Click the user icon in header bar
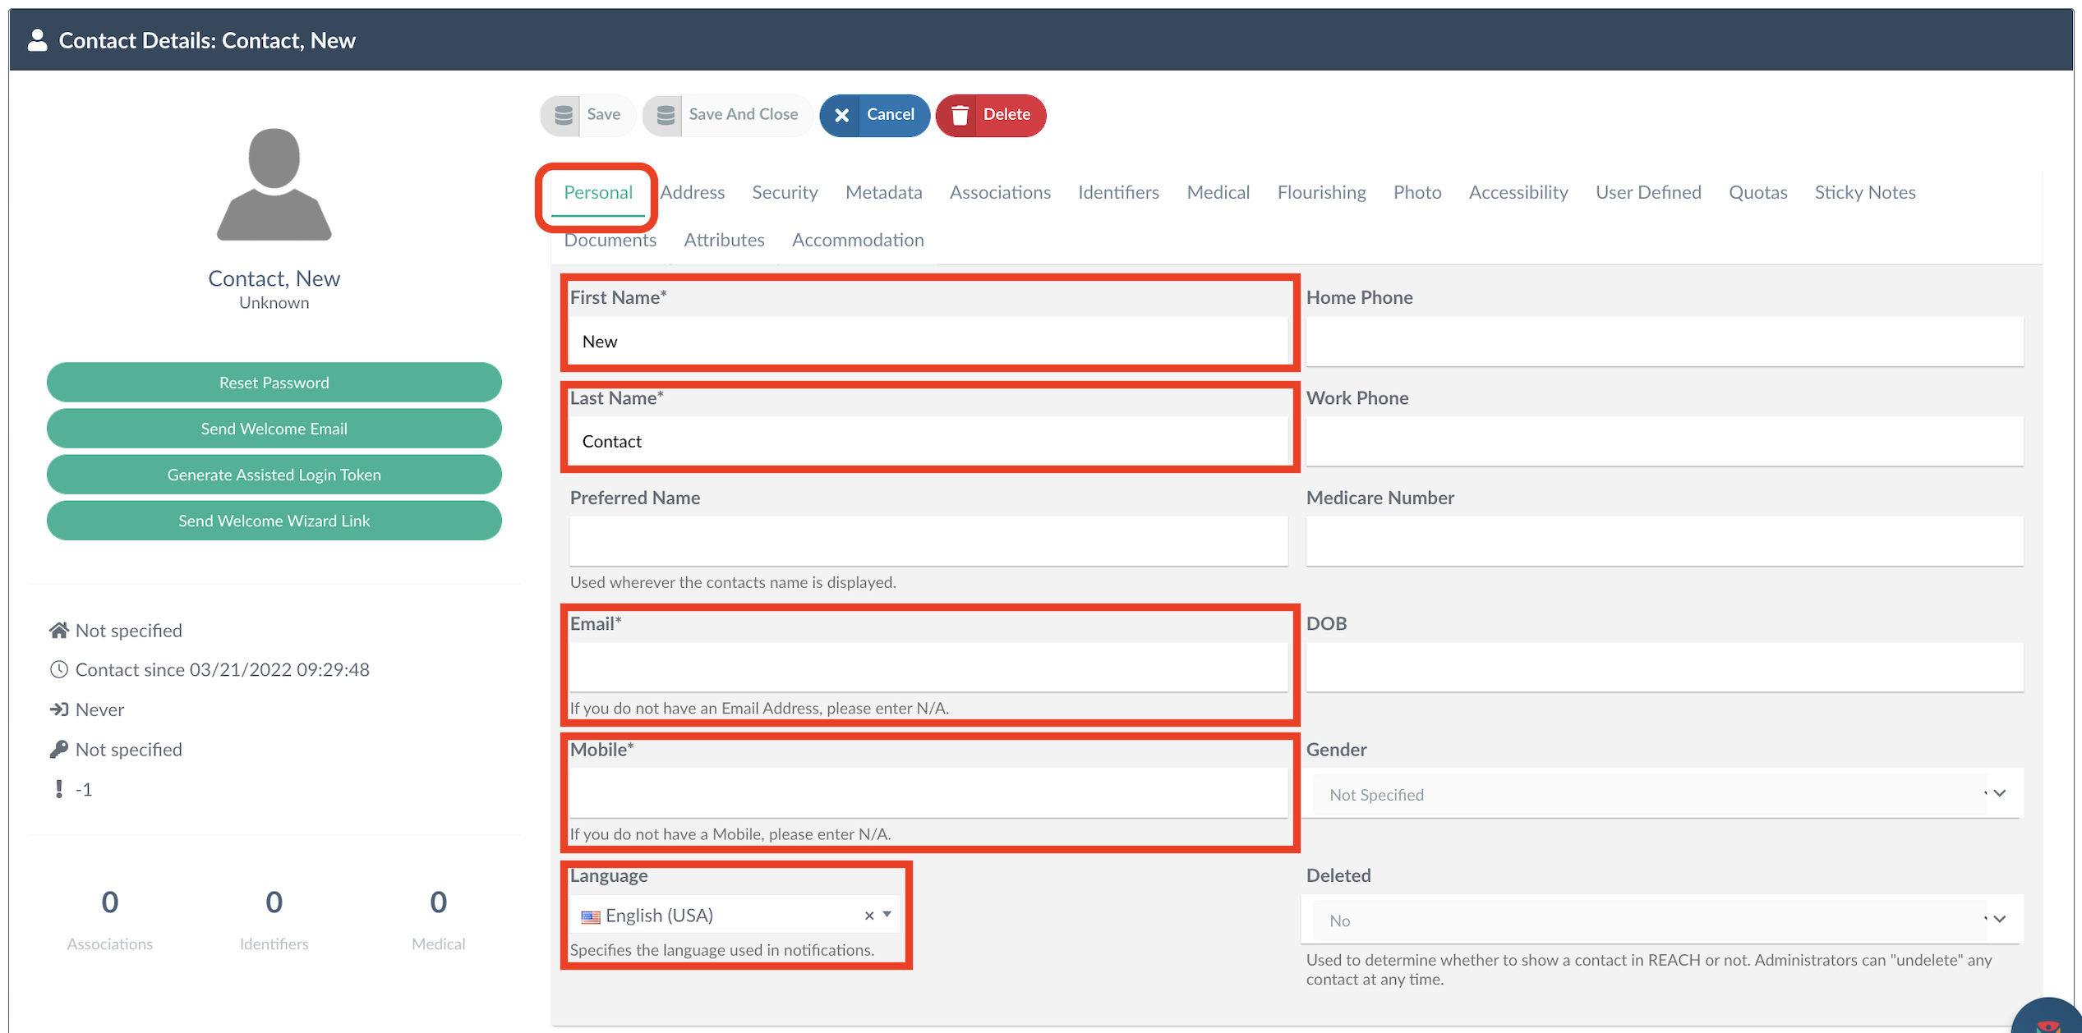Screen dimensions: 2082x1033 37,40
